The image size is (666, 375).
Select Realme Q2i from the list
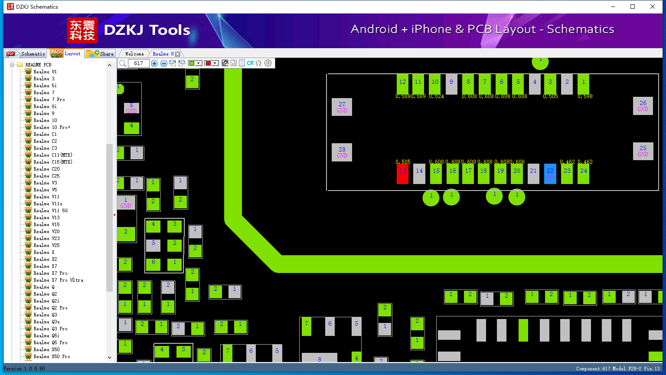(x=46, y=301)
